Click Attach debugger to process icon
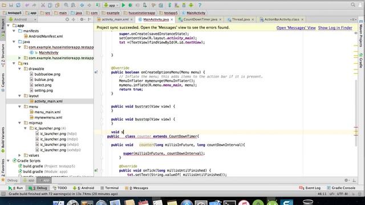This screenshot has width=365, height=205. (145, 5)
